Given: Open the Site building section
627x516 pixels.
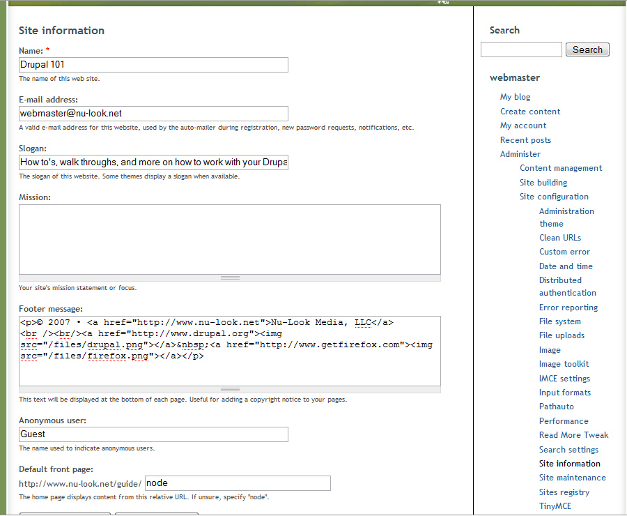Looking at the screenshot, I should click(543, 183).
